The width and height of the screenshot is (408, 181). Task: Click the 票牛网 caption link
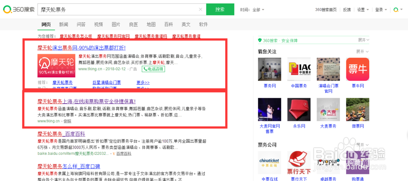(358, 86)
